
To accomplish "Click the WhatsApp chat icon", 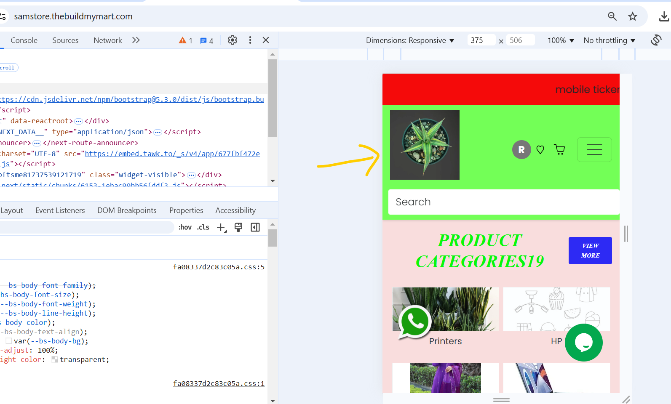I will pyautogui.click(x=414, y=322).
